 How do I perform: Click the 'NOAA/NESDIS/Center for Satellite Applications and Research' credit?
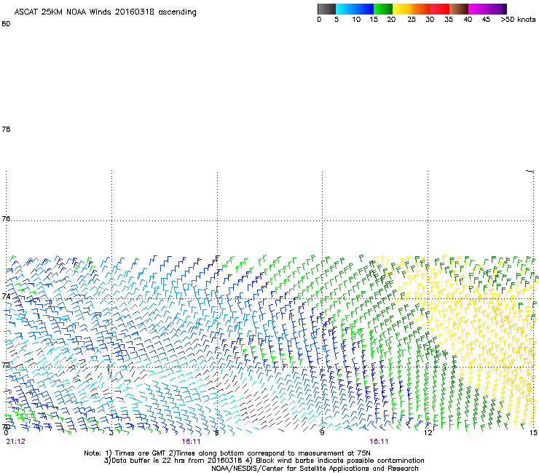coord(315,468)
